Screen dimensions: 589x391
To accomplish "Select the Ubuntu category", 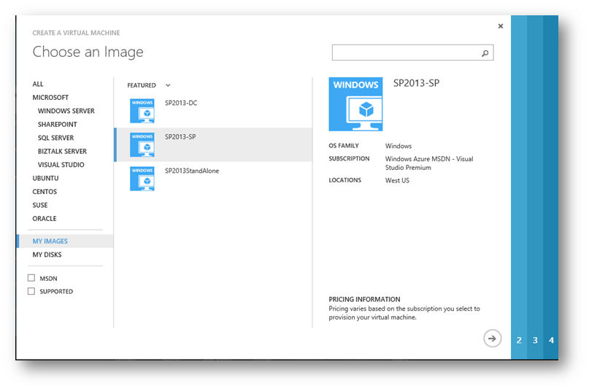I will [45, 179].
